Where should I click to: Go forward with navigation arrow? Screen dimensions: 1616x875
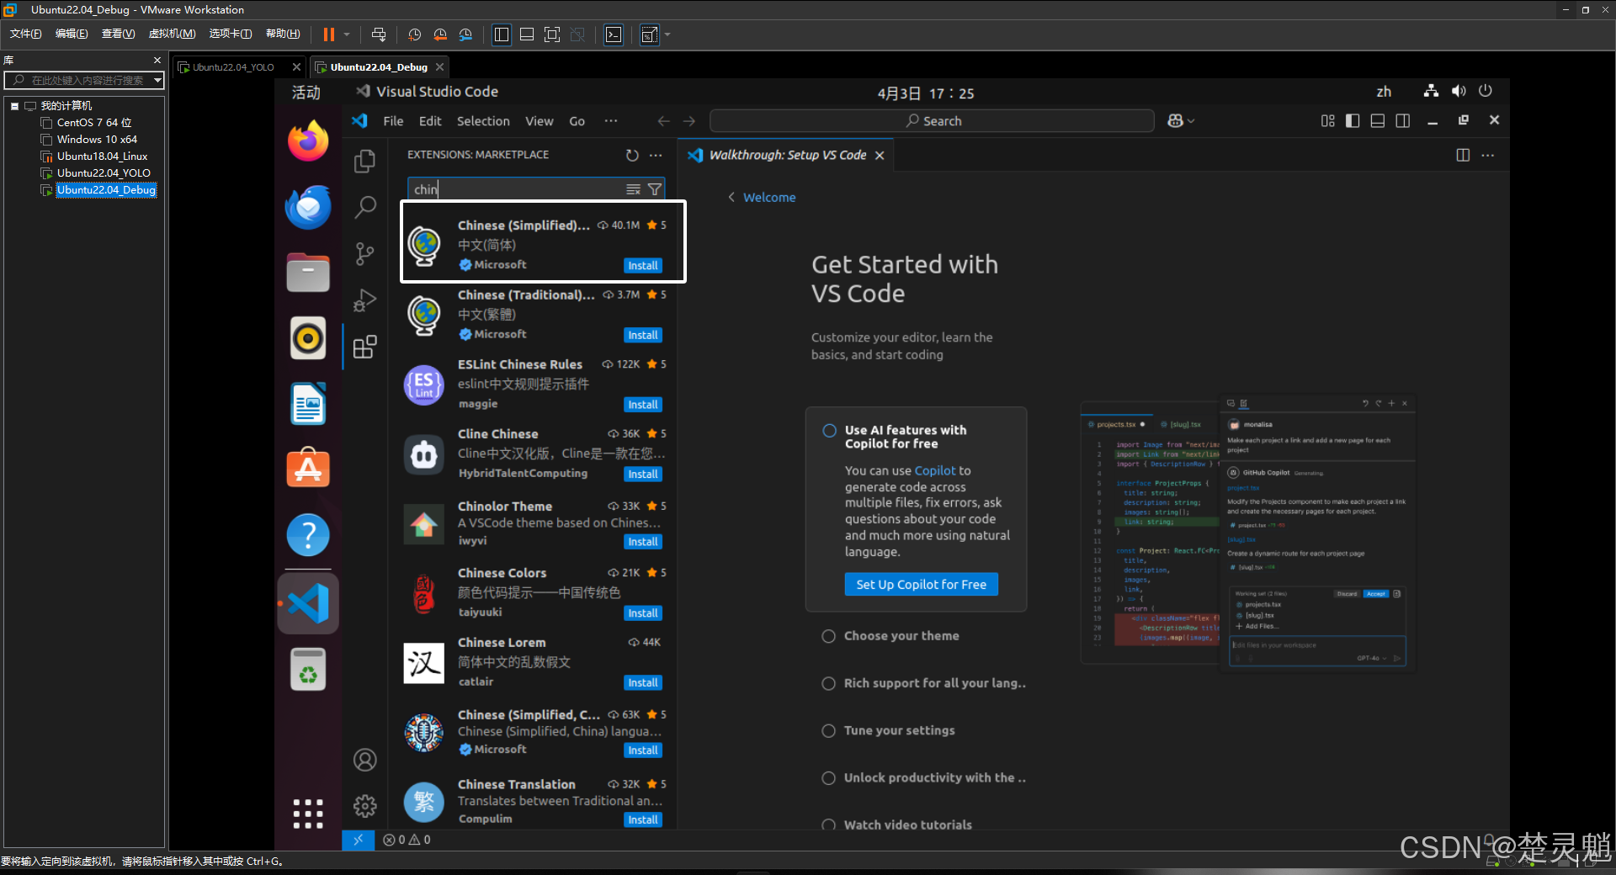coord(689,121)
